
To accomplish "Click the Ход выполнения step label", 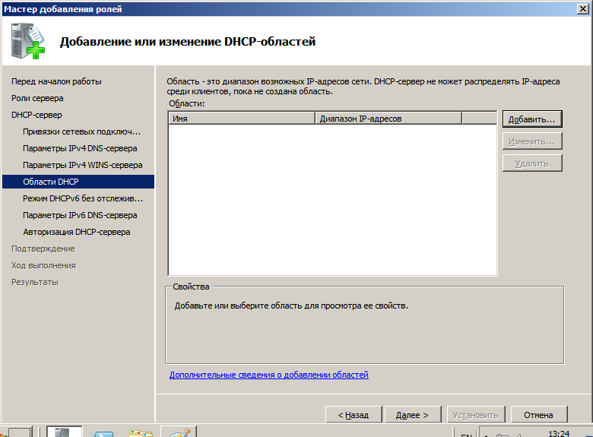I will (x=43, y=265).
